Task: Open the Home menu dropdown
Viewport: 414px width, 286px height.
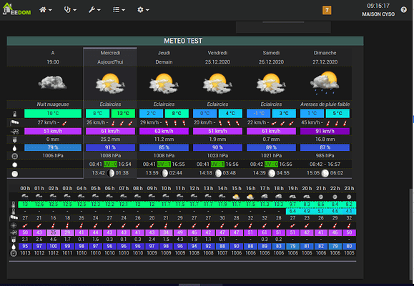Action: [46, 10]
